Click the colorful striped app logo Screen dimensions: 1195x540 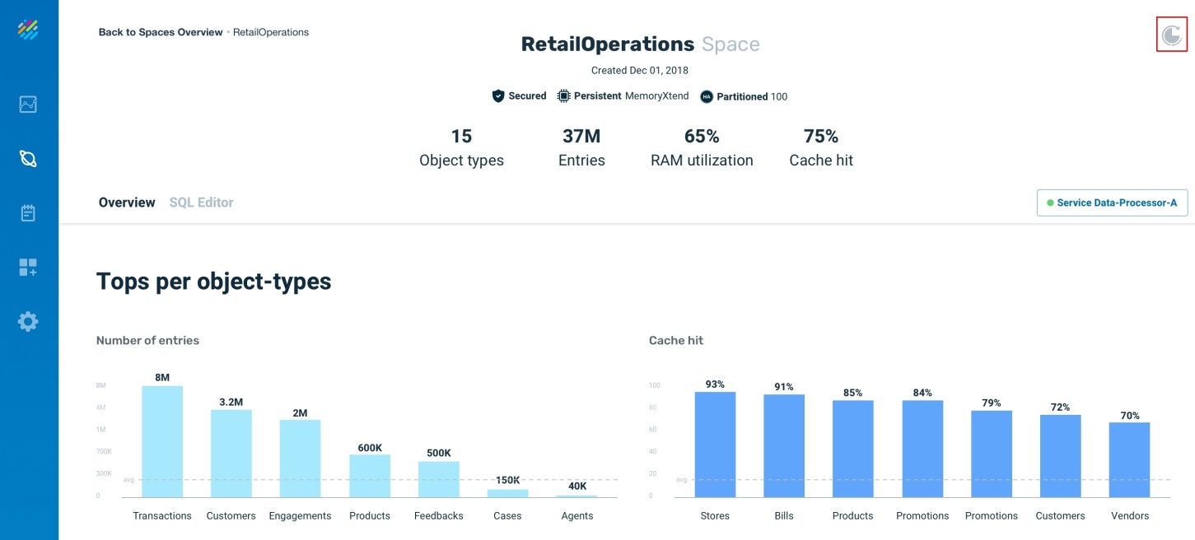click(x=28, y=30)
